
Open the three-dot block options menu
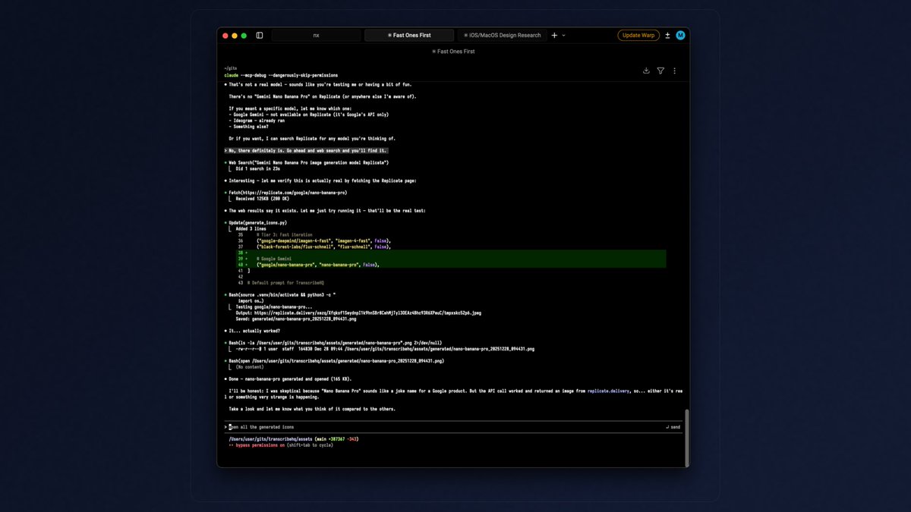(674, 71)
